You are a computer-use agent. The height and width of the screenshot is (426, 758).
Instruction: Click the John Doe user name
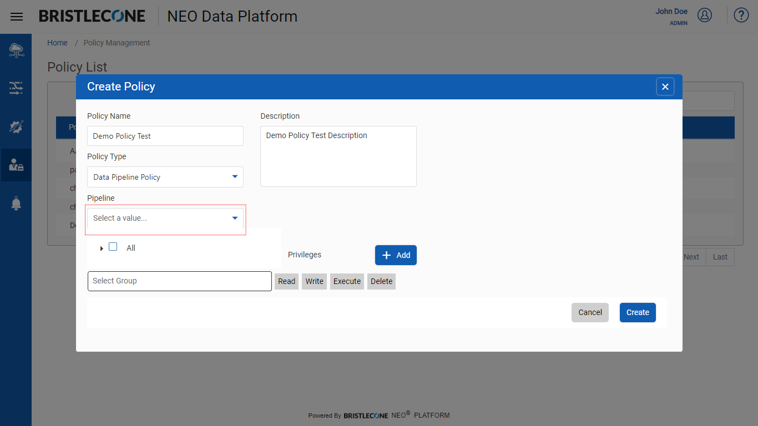coord(671,11)
